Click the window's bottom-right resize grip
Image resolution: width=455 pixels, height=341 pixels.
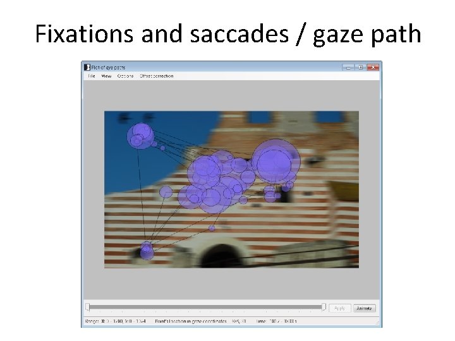point(377,323)
